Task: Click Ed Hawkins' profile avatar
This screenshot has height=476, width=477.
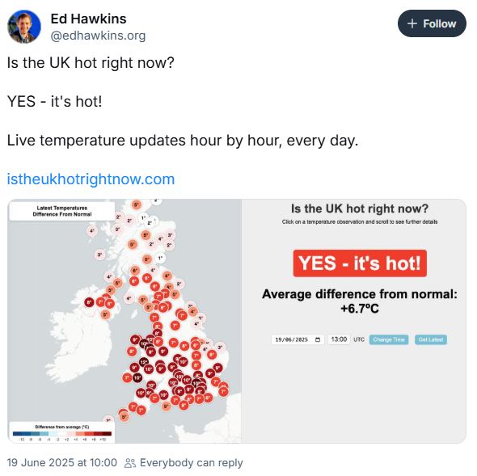Action: (24, 27)
